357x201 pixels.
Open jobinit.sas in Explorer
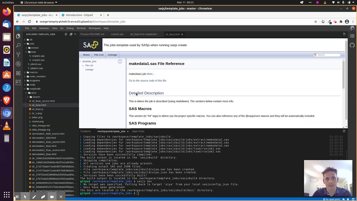[36, 64]
